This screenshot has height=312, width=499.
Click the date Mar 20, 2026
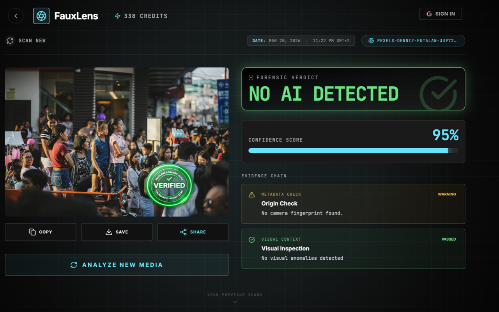coord(285,41)
